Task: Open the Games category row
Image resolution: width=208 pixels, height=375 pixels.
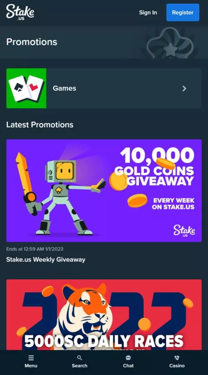Action: tap(104, 88)
